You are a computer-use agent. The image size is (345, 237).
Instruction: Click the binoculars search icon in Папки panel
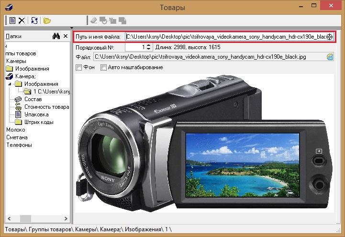click(x=56, y=36)
